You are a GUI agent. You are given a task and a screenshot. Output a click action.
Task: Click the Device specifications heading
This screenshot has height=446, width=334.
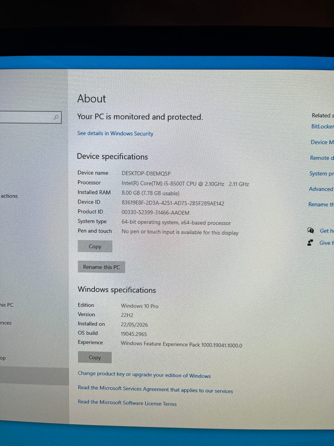click(x=112, y=156)
